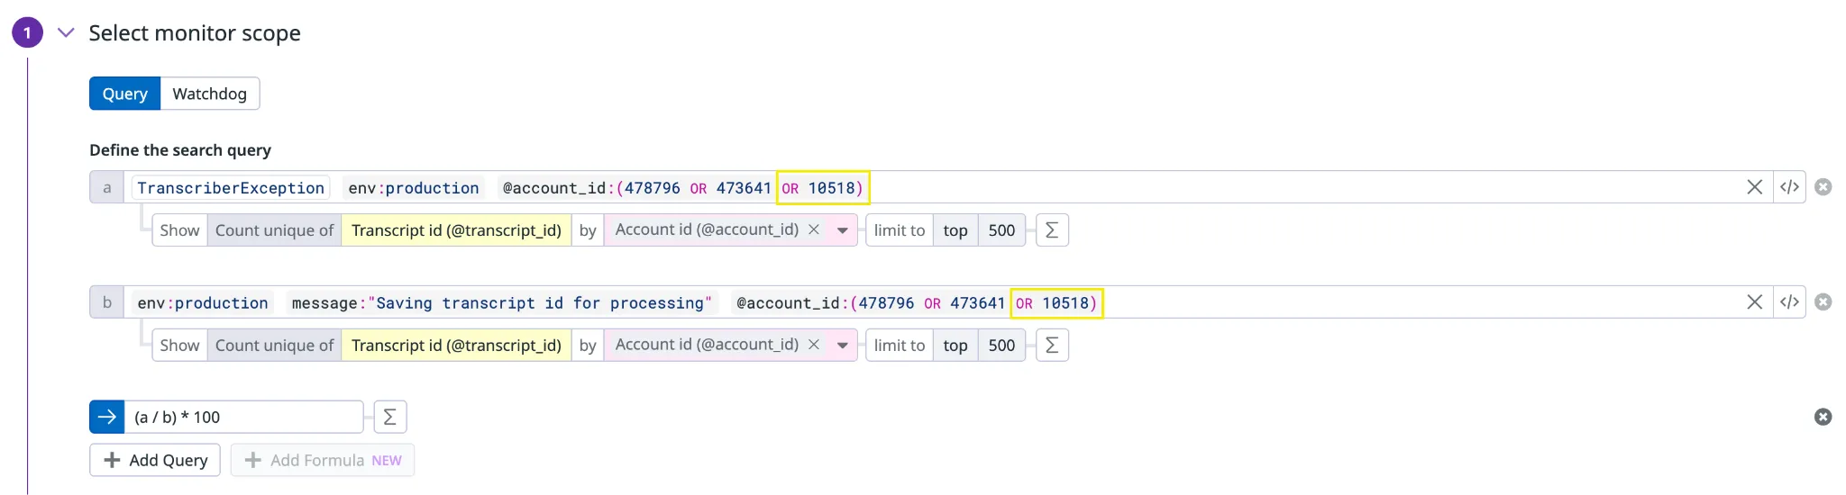Open rollup sigma options for query b

(1052, 346)
